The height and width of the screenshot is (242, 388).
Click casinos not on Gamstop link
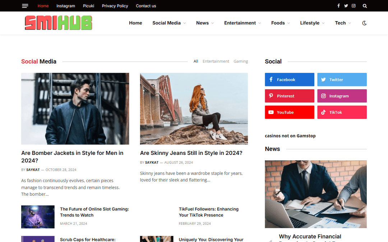290,136
